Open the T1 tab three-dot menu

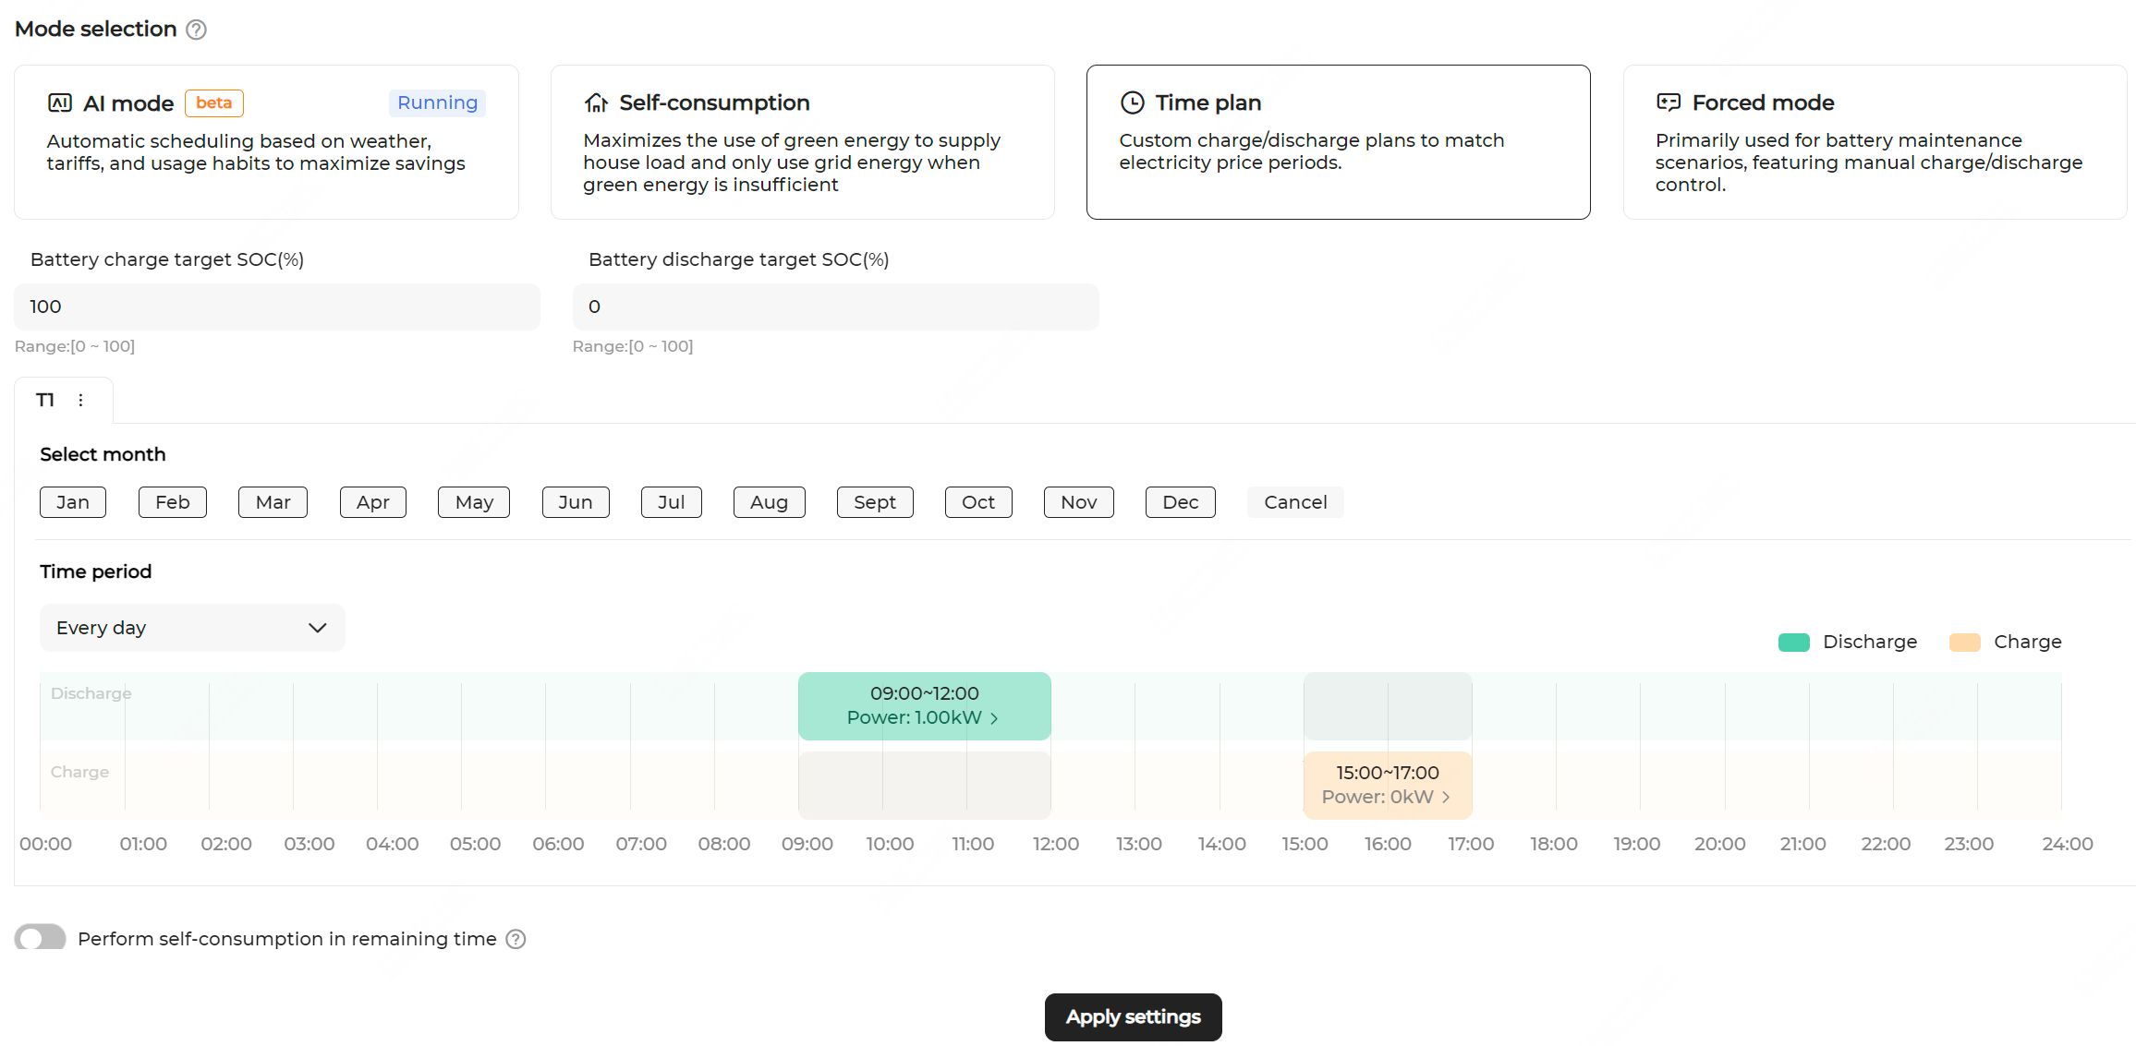point(81,400)
